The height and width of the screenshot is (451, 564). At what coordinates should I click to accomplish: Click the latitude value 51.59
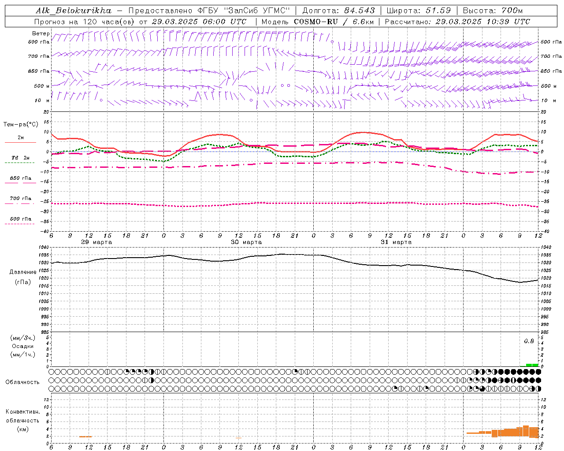pos(438,11)
